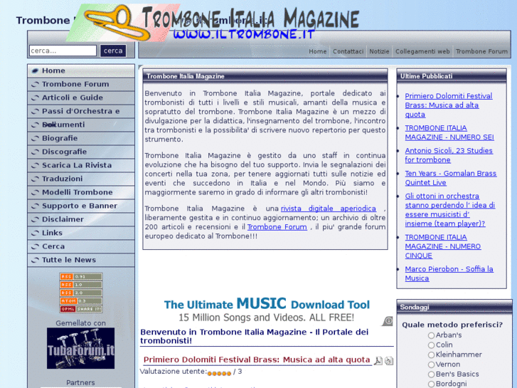Open Ten Years Gomalan Brass Quintet link
The width and height of the screenshot is (517, 388).
tap(450, 178)
